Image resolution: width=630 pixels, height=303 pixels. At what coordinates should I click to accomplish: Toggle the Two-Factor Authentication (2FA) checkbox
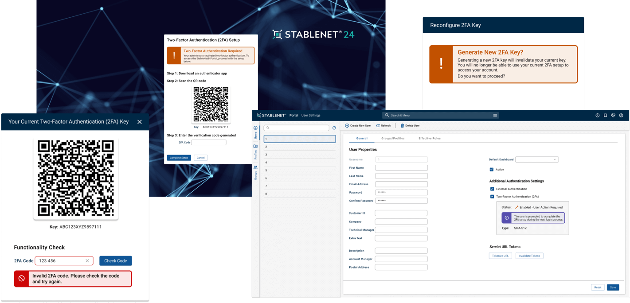click(x=492, y=196)
